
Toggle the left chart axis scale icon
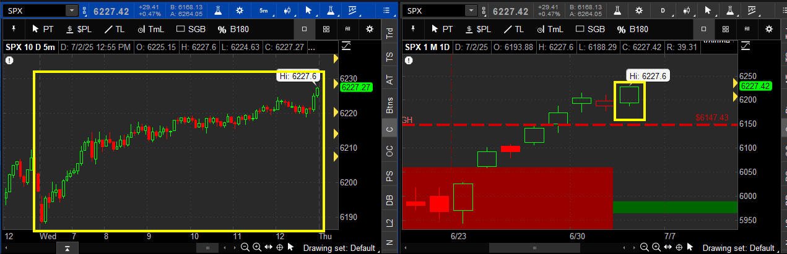[x=345, y=47]
